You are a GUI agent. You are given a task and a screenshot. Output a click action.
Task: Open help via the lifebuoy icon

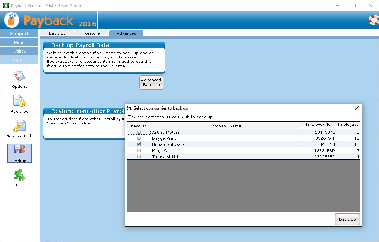point(374,20)
